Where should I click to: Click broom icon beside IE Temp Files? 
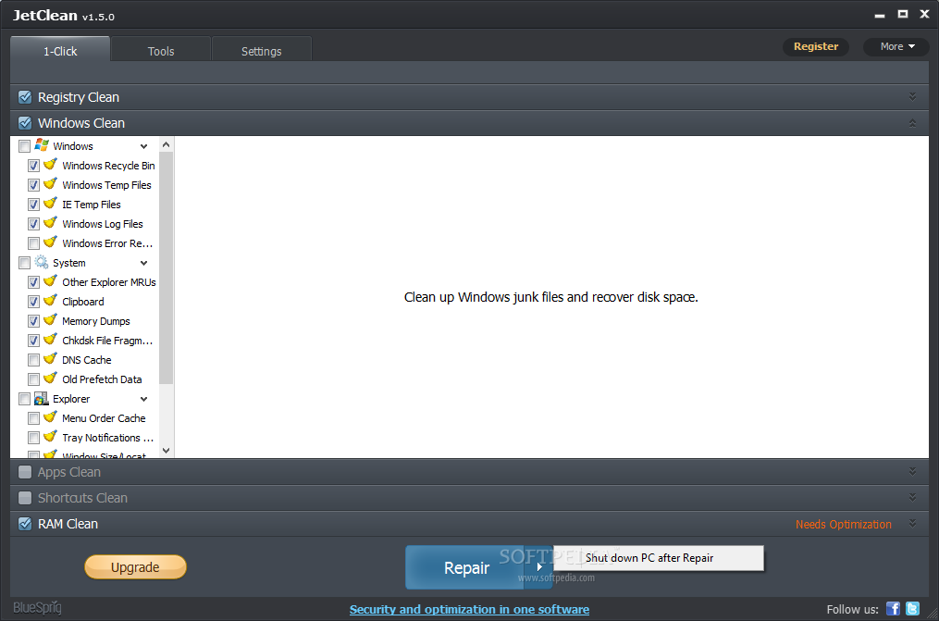[x=50, y=203]
